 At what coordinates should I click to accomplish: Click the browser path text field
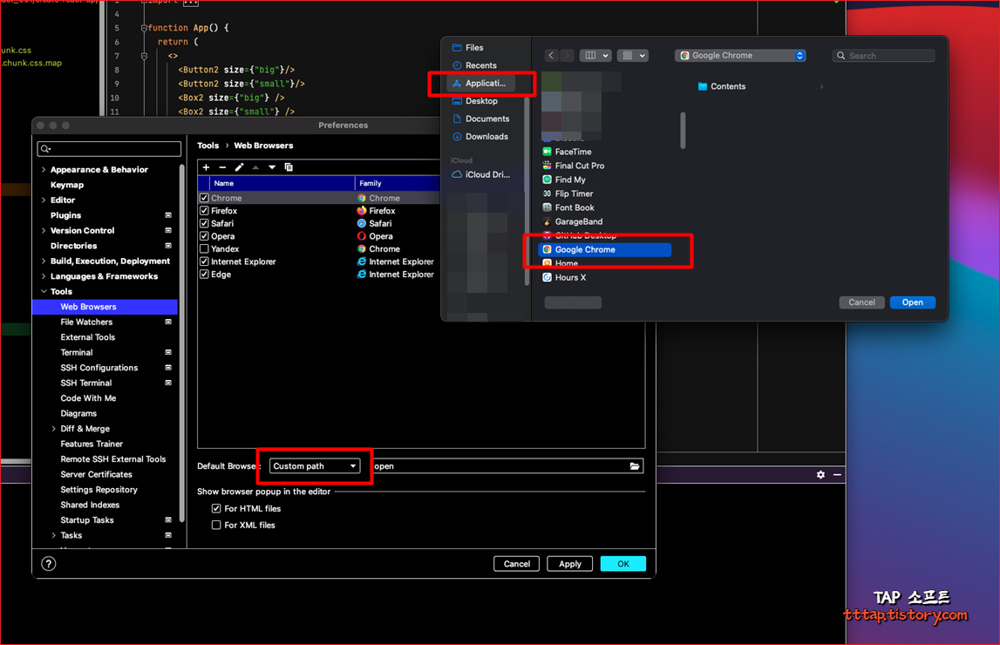coord(500,466)
